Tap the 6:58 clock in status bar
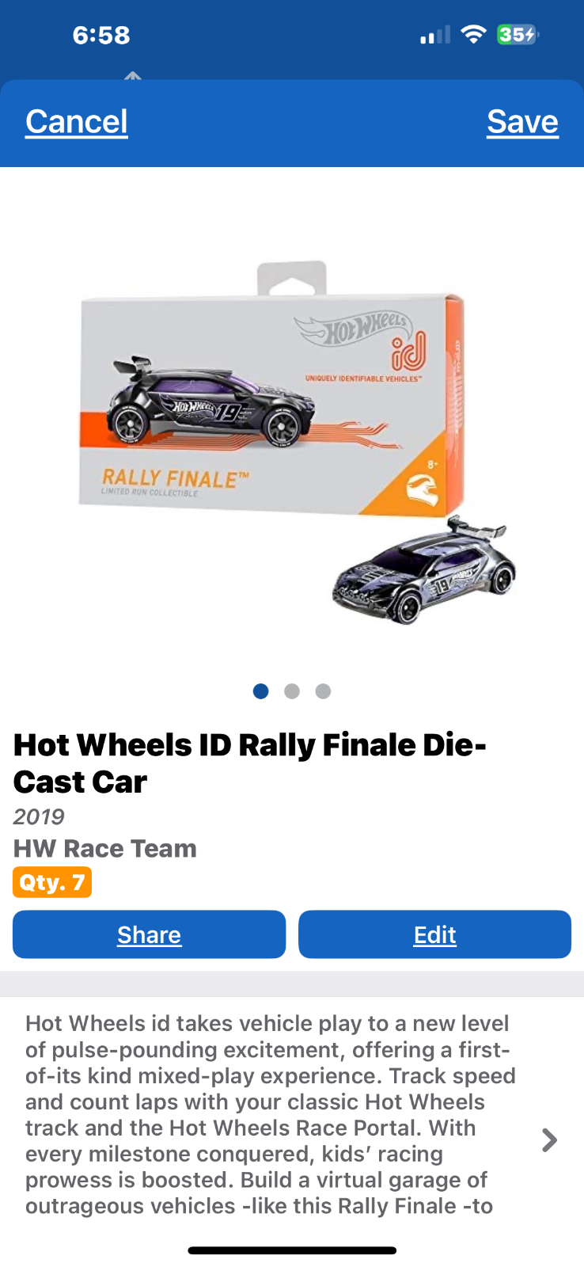 (x=101, y=35)
